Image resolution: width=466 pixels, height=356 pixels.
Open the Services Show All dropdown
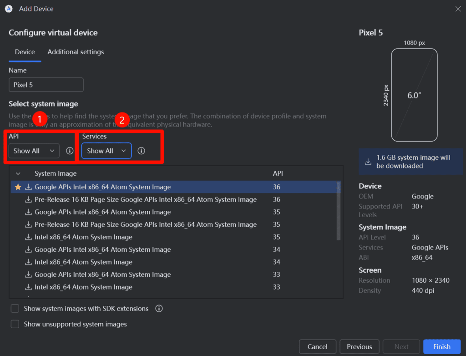(106, 151)
